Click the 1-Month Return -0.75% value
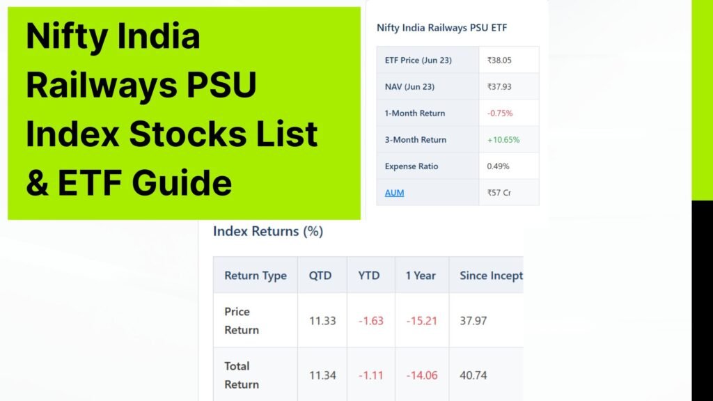Viewport: 713px width, 401px height. click(500, 113)
